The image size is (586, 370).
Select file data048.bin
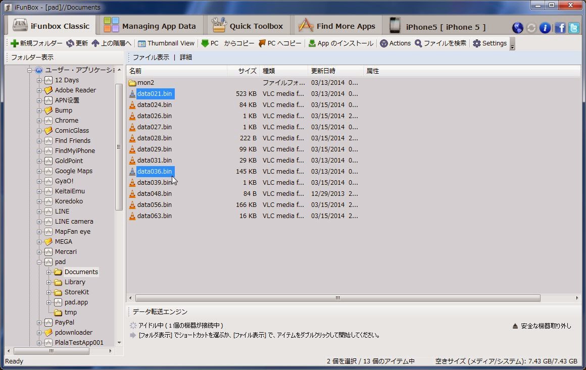[x=155, y=194]
